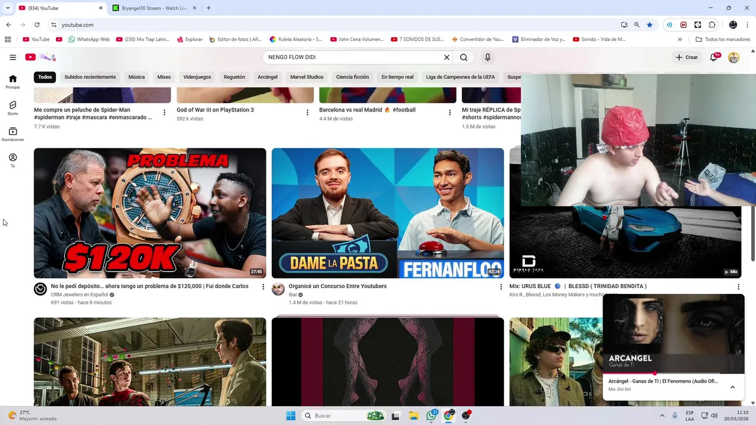
Task: Open Convertidor de You... bookmark
Action: tap(478, 40)
